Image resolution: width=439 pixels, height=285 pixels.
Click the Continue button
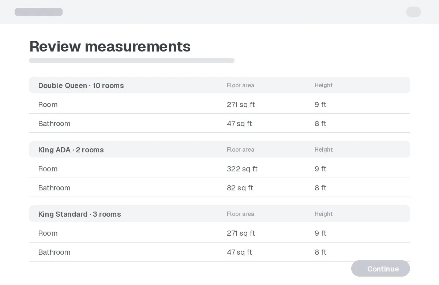click(x=380, y=269)
